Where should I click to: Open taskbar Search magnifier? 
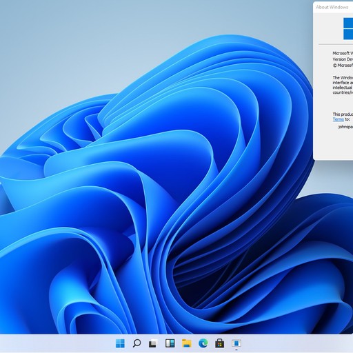click(x=137, y=343)
